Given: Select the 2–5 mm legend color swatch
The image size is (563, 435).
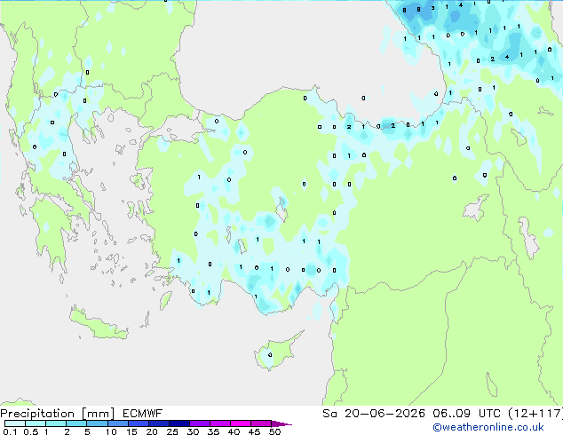Looking at the screenshot, I should coord(76,423).
